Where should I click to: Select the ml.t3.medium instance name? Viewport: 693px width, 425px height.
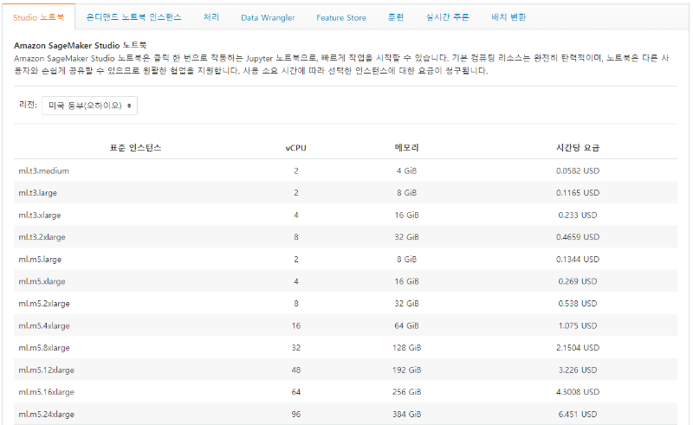coord(44,171)
